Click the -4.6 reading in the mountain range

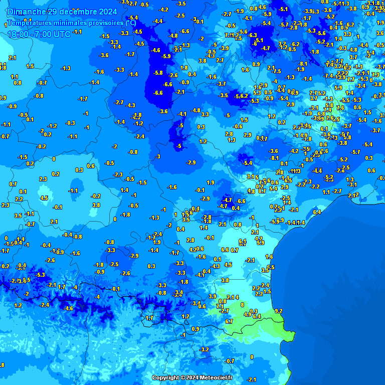tap(68, 308)
